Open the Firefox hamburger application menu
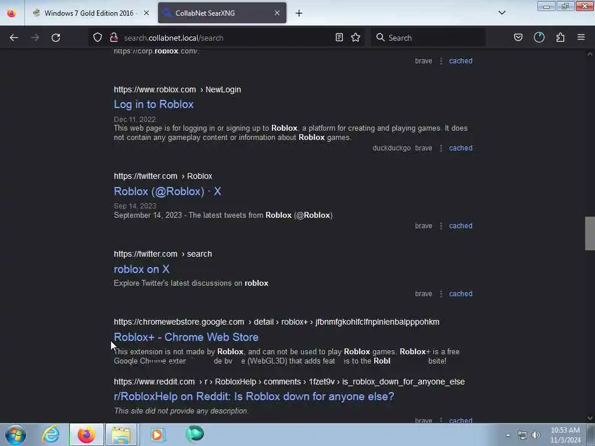 pyautogui.click(x=581, y=38)
